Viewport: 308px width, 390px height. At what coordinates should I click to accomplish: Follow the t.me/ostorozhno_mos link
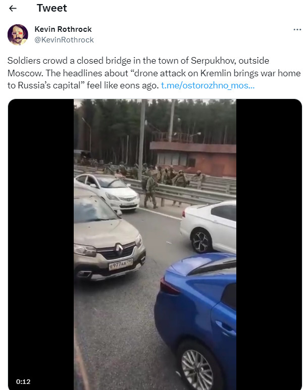[x=208, y=85]
